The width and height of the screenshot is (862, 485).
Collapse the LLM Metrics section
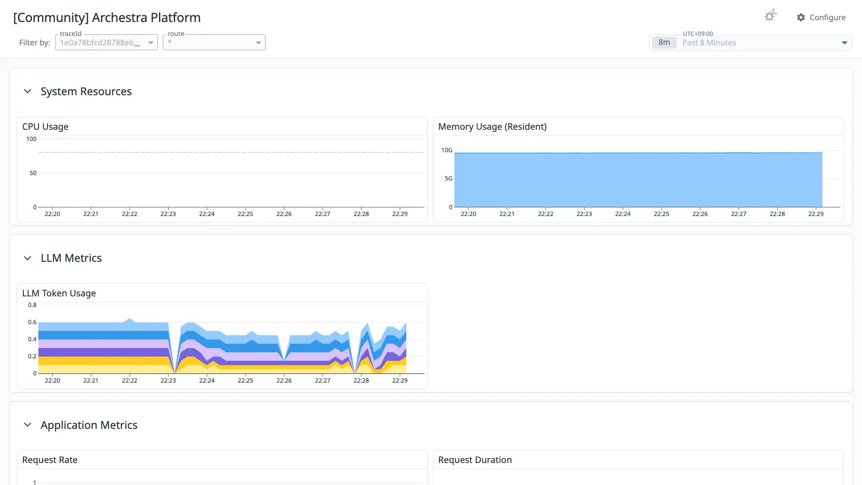[x=27, y=258]
